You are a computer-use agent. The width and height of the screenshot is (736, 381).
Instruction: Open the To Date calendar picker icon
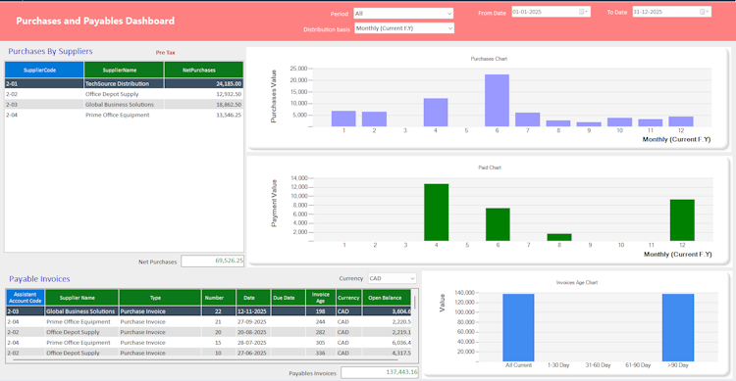coord(705,12)
